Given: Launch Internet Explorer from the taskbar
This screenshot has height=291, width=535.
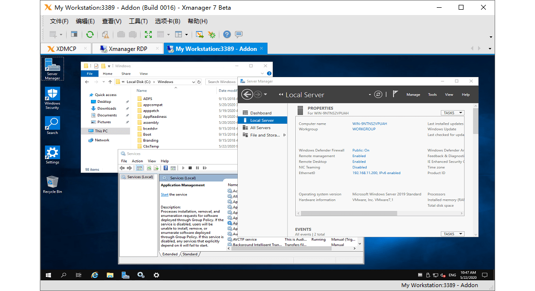Looking at the screenshot, I should point(94,275).
